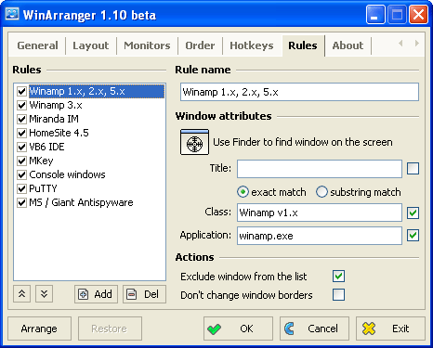Click the Restore button
The image size is (433, 348).
tap(110, 329)
